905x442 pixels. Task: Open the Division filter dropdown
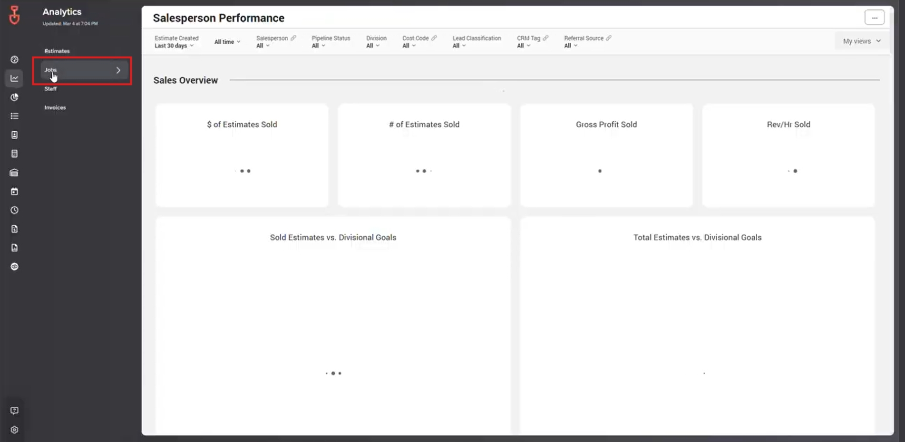372,46
